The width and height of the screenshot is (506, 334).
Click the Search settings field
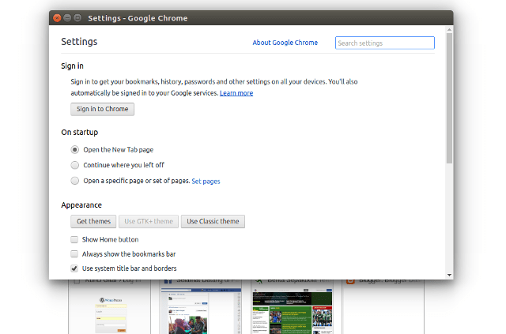[385, 43]
